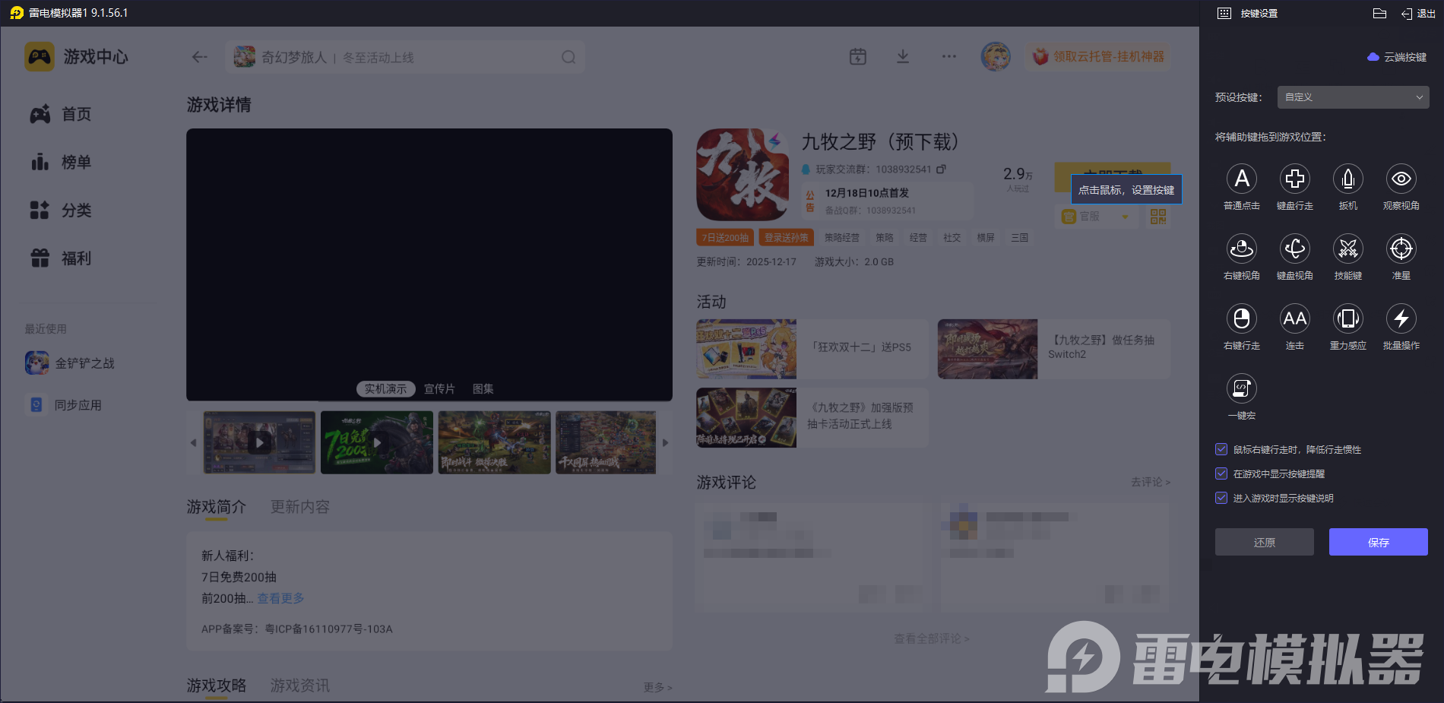Image resolution: width=1444 pixels, height=703 pixels.
Task: Select the 扳机 trigger key icon
Action: tap(1348, 179)
